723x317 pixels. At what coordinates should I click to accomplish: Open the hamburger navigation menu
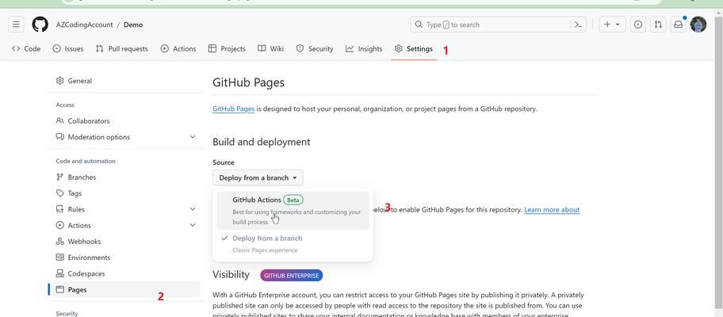click(x=16, y=25)
